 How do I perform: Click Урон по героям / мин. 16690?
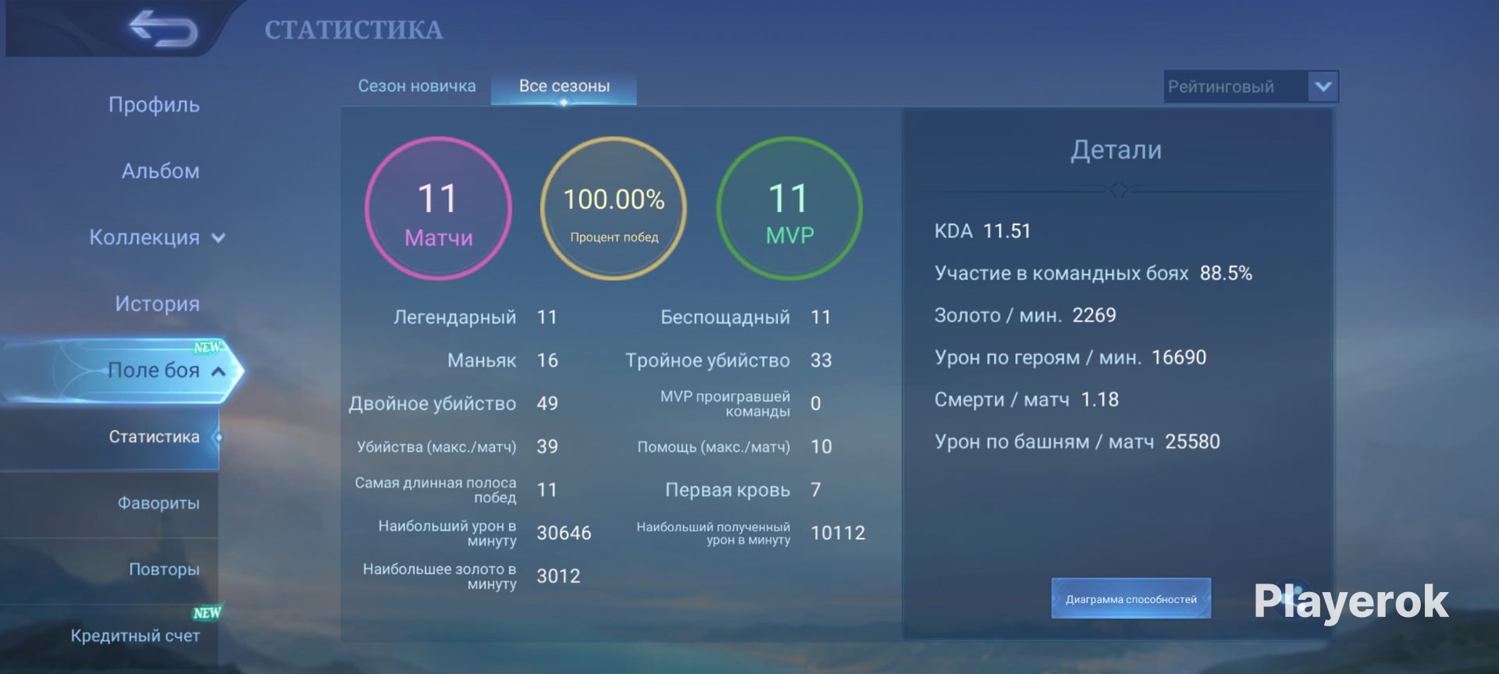pos(1070,357)
